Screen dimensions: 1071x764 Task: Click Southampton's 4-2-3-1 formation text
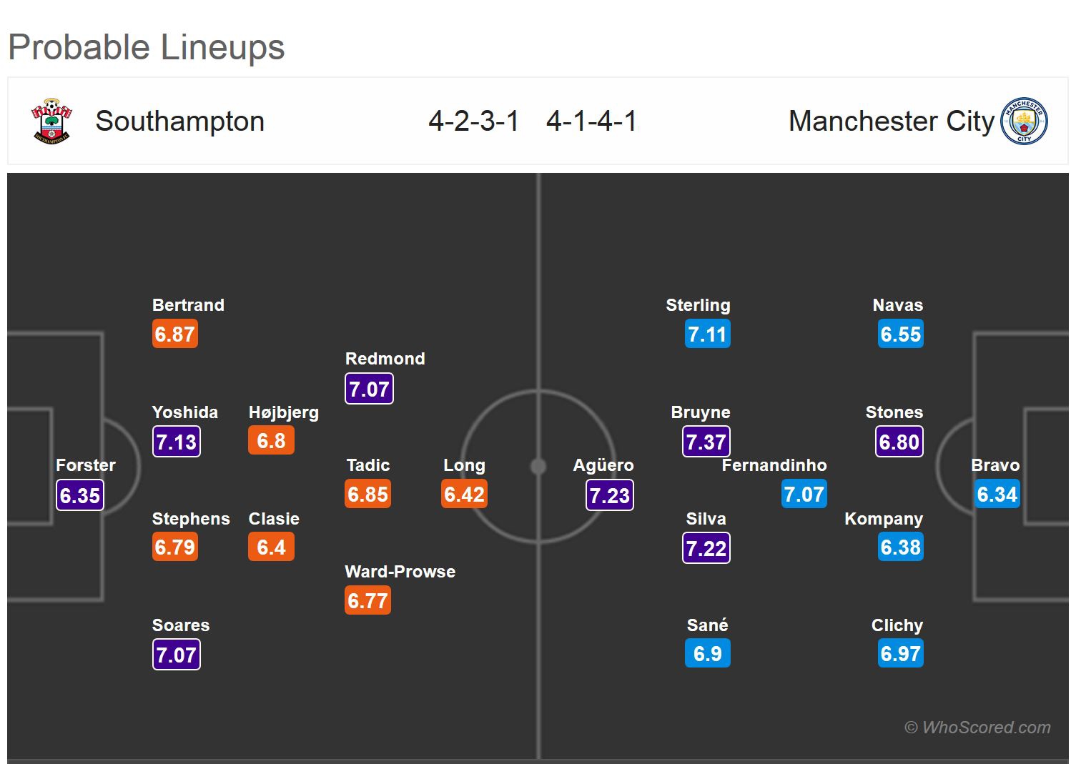[474, 121]
